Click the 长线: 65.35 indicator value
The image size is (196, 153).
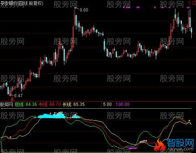(x=73, y=104)
